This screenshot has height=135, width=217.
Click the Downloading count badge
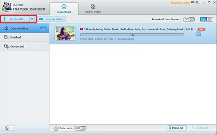[43, 28]
